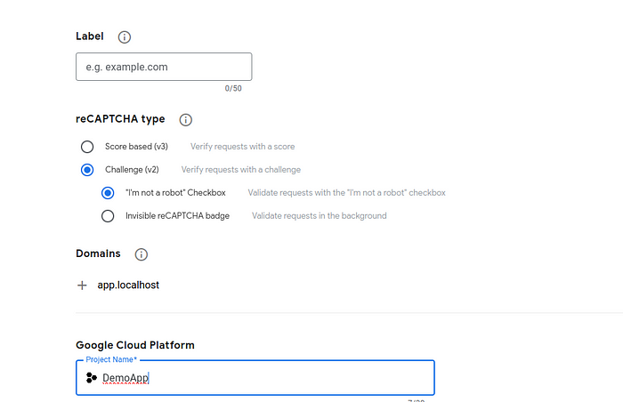Viewport: 623px width, 402px height.
Task: Open the Label info icon
Action: (x=125, y=37)
